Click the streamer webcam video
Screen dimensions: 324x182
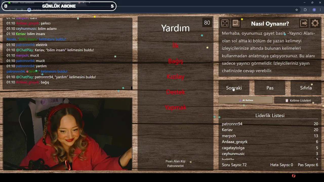pyautogui.click(x=67, y=134)
